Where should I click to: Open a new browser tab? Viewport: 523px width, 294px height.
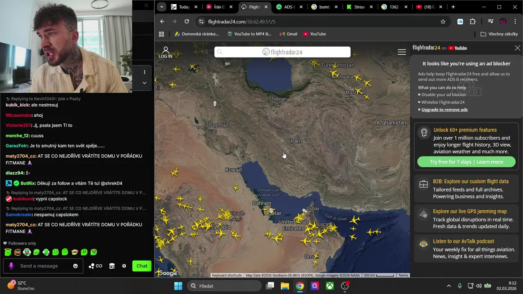pyautogui.click(x=453, y=7)
